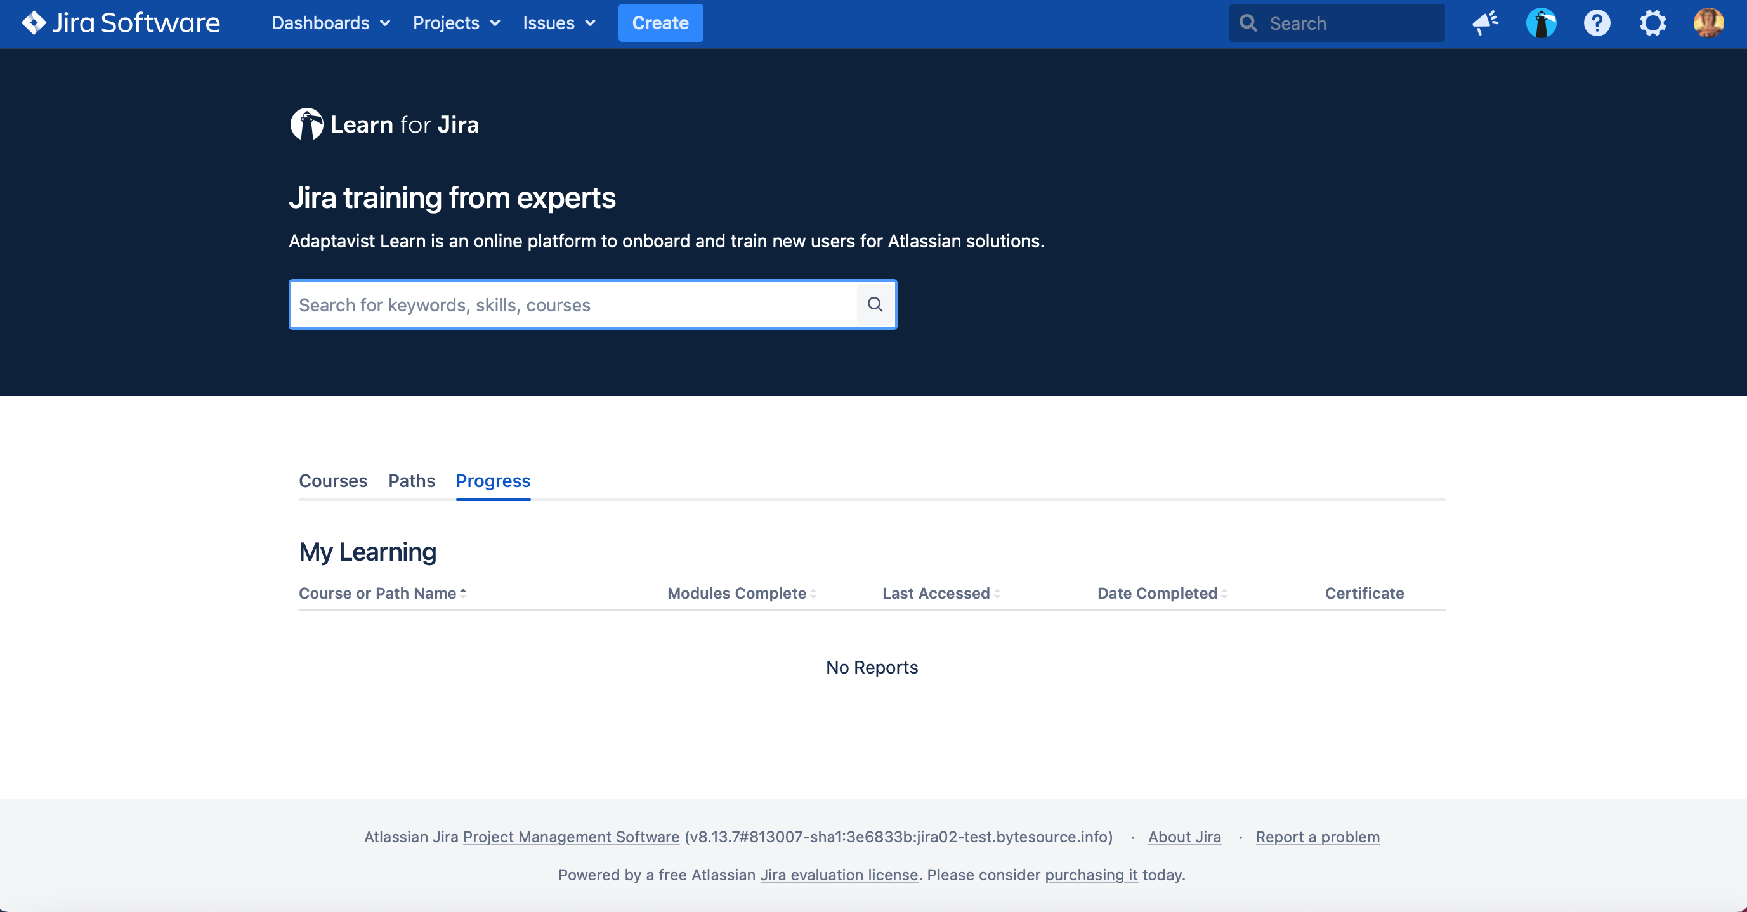Click the magnifier search button in the course search

click(875, 304)
